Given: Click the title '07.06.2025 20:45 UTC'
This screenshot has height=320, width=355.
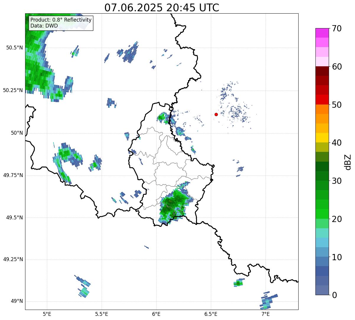Looking at the screenshot, I should point(162,7).
